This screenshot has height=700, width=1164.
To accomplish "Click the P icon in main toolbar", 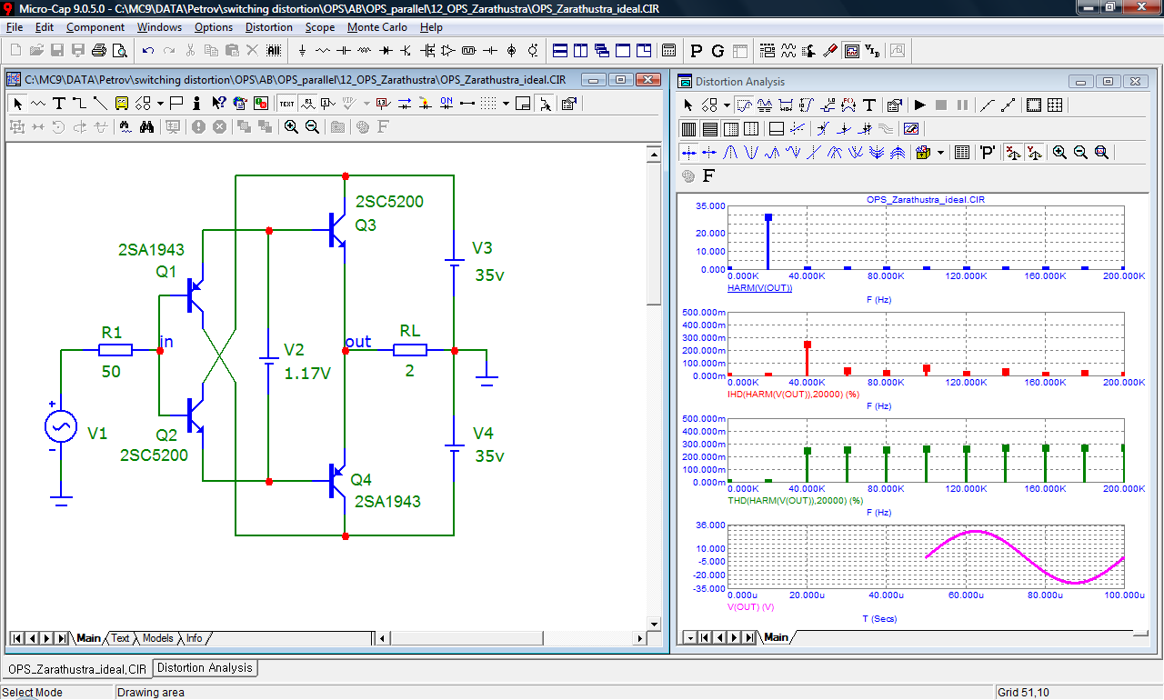I will click(697, 50).
